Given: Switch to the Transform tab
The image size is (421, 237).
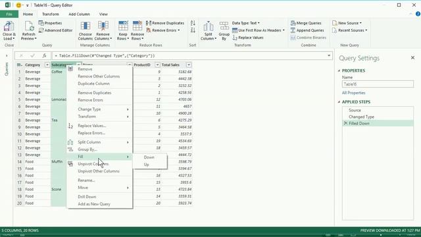Looking at the screenshot, I should pyautogui.click(x=51, y=14).
